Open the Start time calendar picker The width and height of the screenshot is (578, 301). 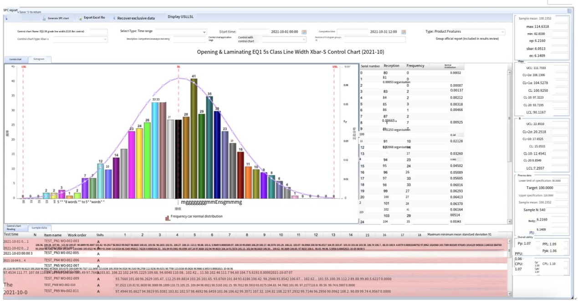pos(304,32)
